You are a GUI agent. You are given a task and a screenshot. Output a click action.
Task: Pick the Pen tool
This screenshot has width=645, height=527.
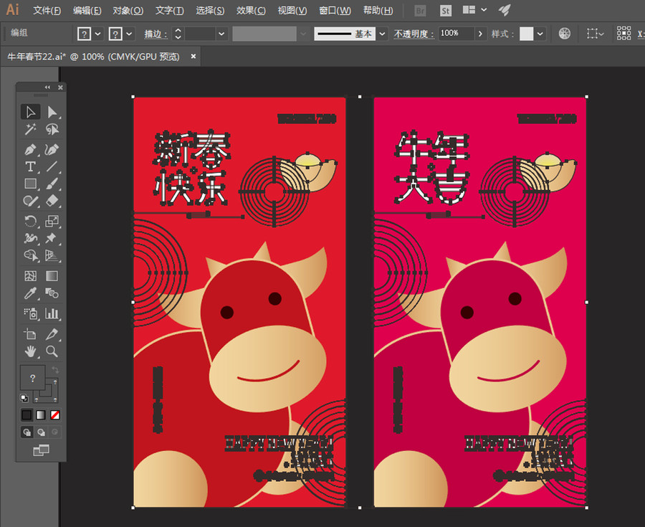[x=30, y=149]
